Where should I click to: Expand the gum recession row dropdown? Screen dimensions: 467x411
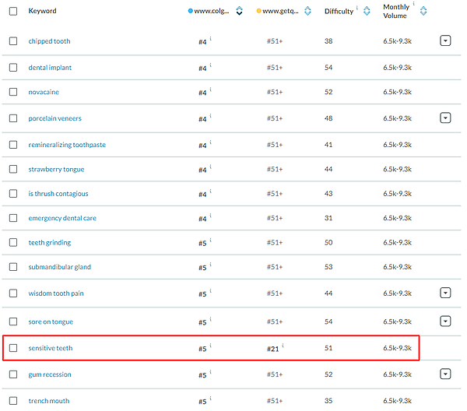click(x=445, y=374)
